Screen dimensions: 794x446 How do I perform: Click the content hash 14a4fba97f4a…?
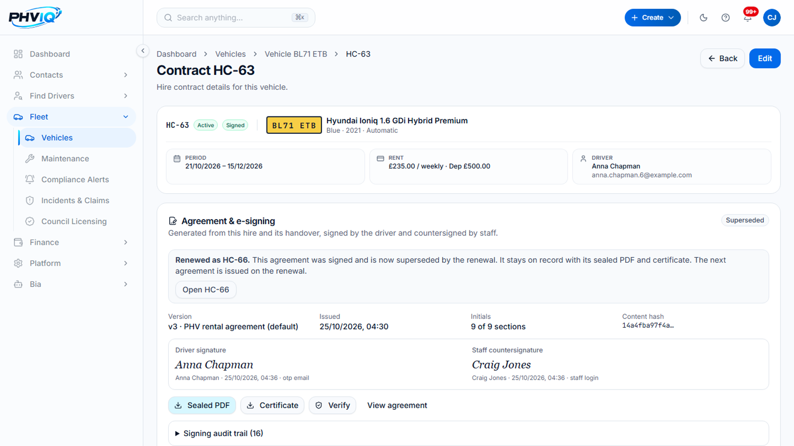(648, 326)
